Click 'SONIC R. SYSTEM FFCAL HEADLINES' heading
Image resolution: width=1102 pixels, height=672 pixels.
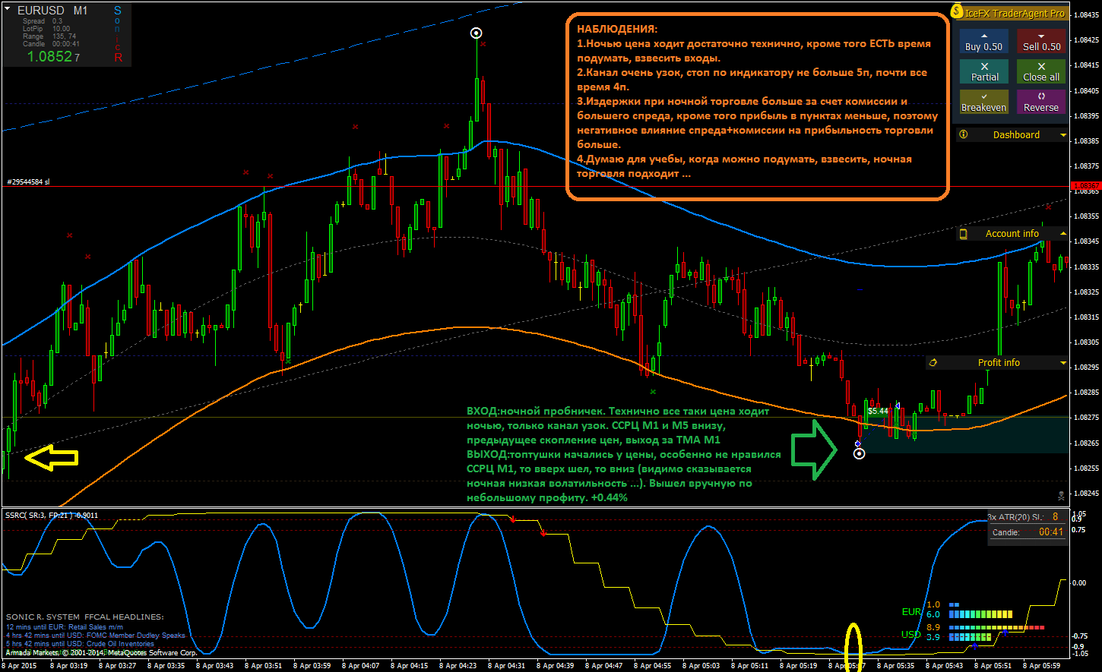85,617
